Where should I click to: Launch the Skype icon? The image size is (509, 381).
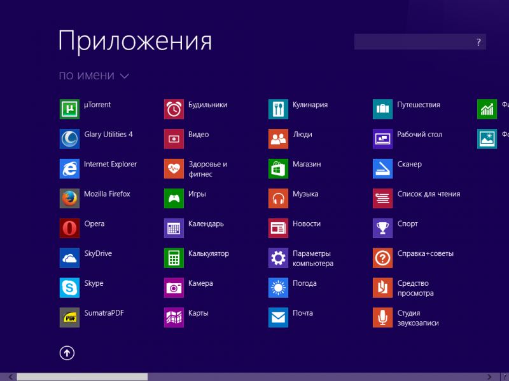click(x=69, y=288)
